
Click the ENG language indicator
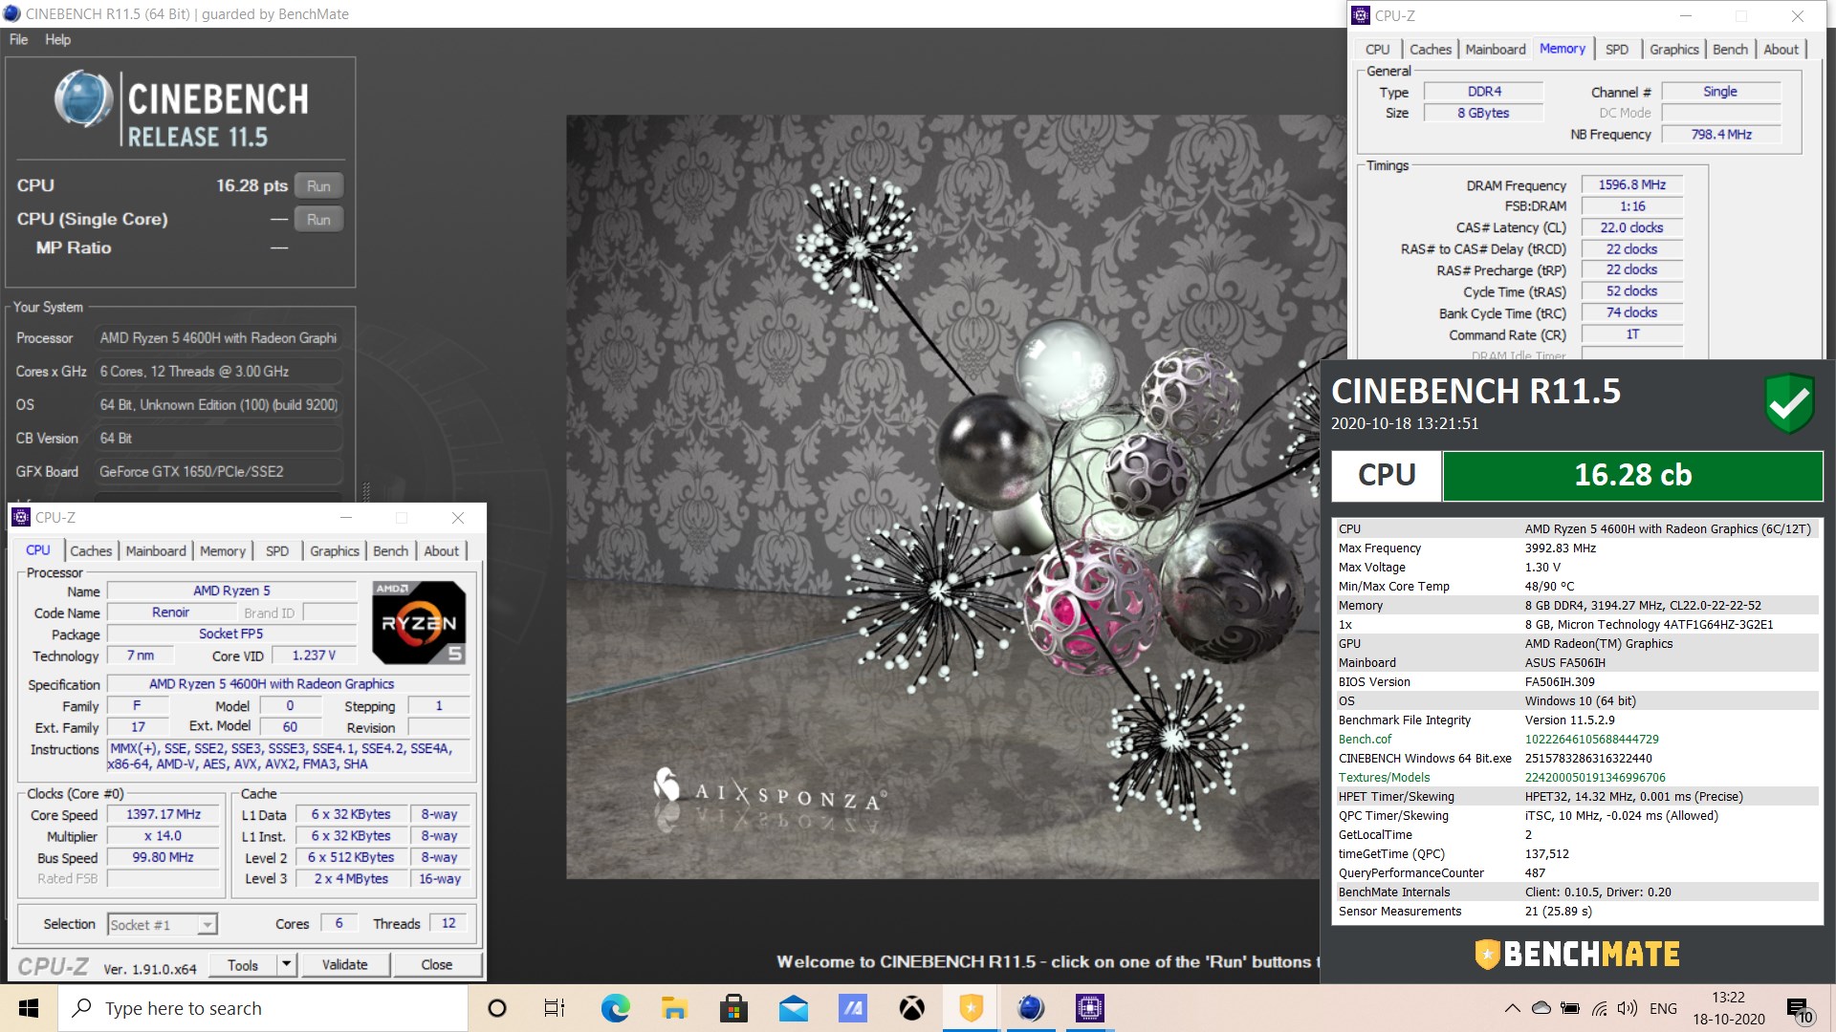point(1663,1008)
